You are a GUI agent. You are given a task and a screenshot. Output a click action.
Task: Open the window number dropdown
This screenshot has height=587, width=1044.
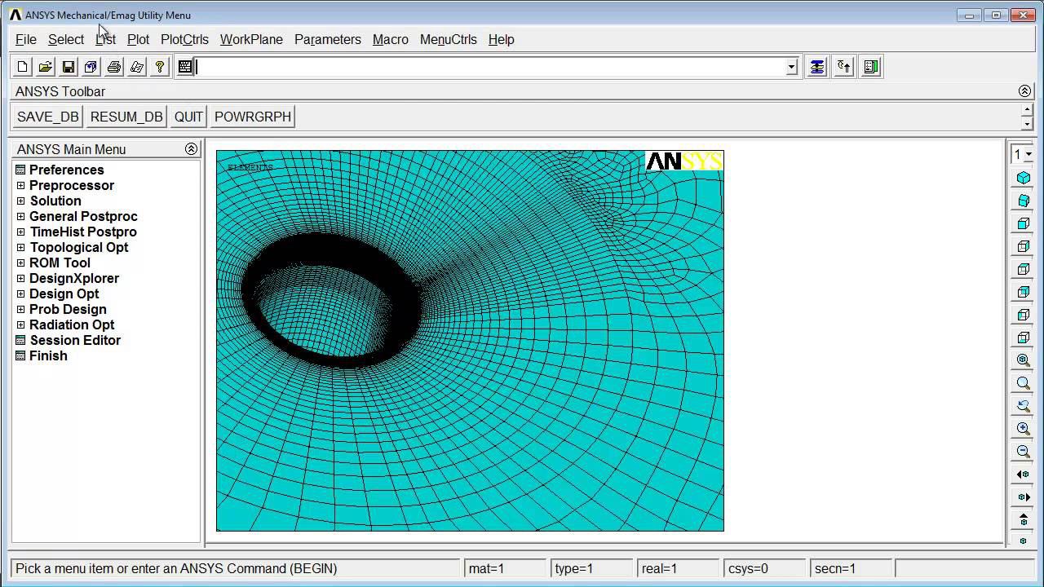[x=1028, y=154]
